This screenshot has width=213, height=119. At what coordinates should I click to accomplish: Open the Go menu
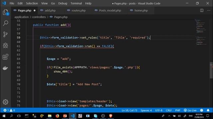click(x=53, y=3)
